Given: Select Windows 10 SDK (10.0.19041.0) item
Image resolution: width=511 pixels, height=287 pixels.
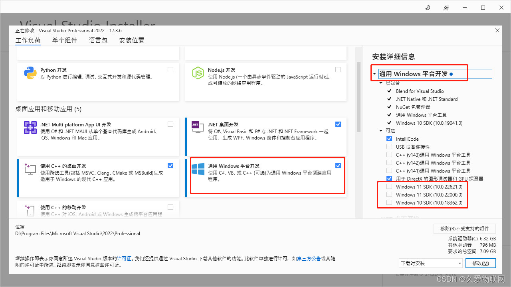Looking at the screenshot, I should pyautogui.click(x=429, y=123).
